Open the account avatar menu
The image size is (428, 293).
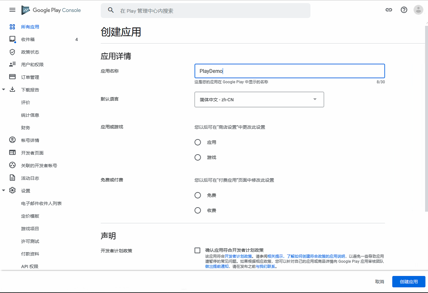[x=418, y=10]
